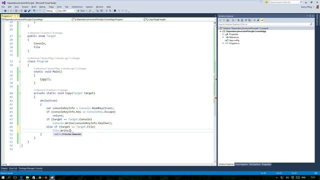Click the bookmark icon in the toolbar

pyautogui.click(x=115, y=11)
